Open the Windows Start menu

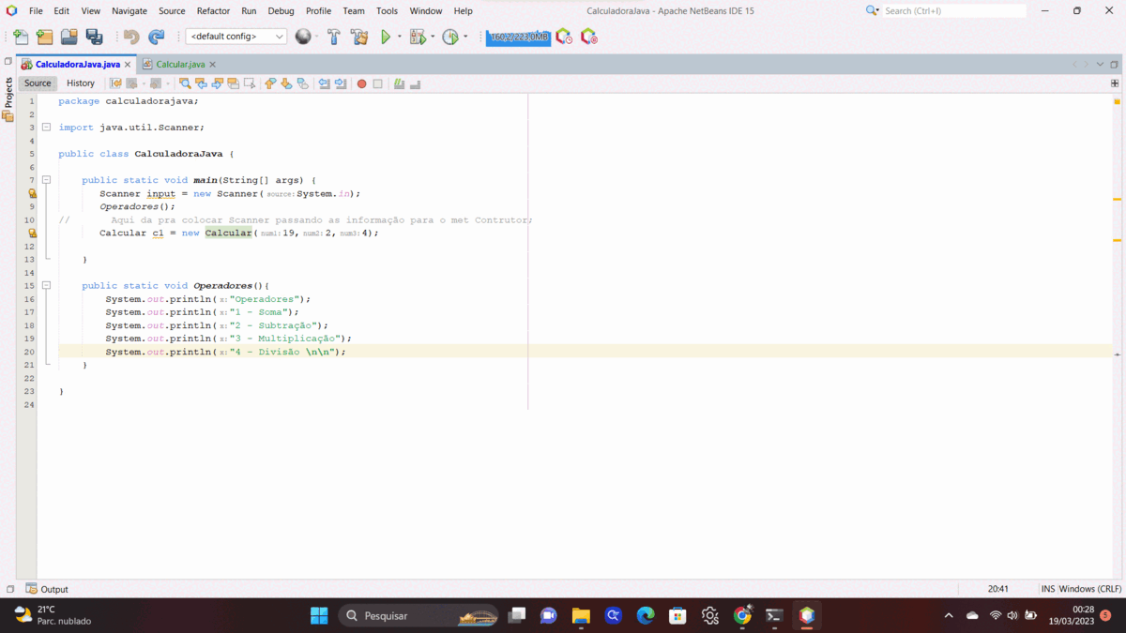(319, 615)
